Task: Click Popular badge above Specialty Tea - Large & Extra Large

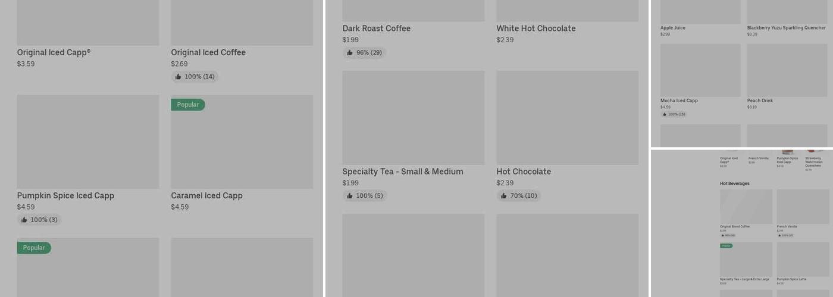Action: click(726, 245)
